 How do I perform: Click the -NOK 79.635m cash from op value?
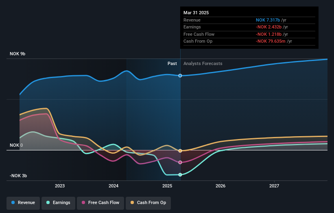pyautogui.click(x=271, y=41)
